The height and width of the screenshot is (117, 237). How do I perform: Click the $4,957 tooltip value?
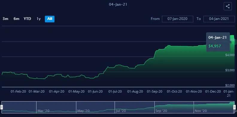(x=215, y=46)
